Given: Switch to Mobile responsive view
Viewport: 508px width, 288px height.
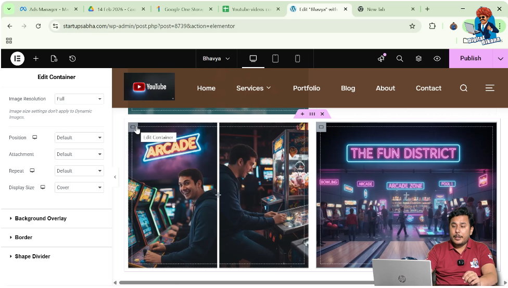Looking at the screenshot, I should [298, 59].
